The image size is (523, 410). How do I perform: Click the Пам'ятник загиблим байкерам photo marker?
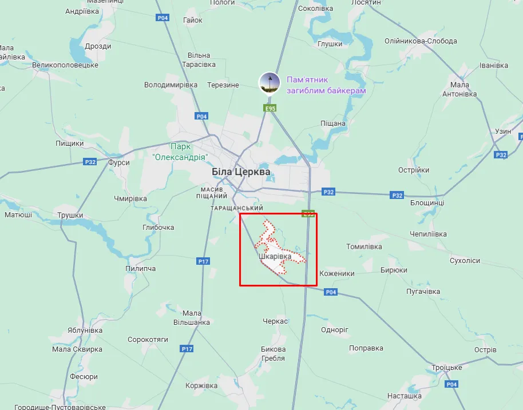[270, 83]
